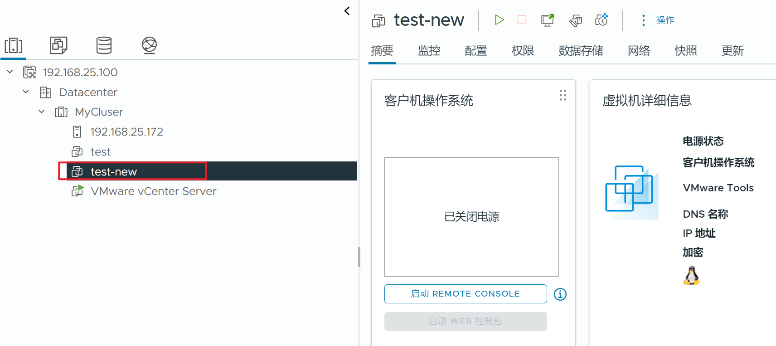Screen dimensions: 776x346
Task: Click the powered-off console thumbnail
Action: [471, 217]
